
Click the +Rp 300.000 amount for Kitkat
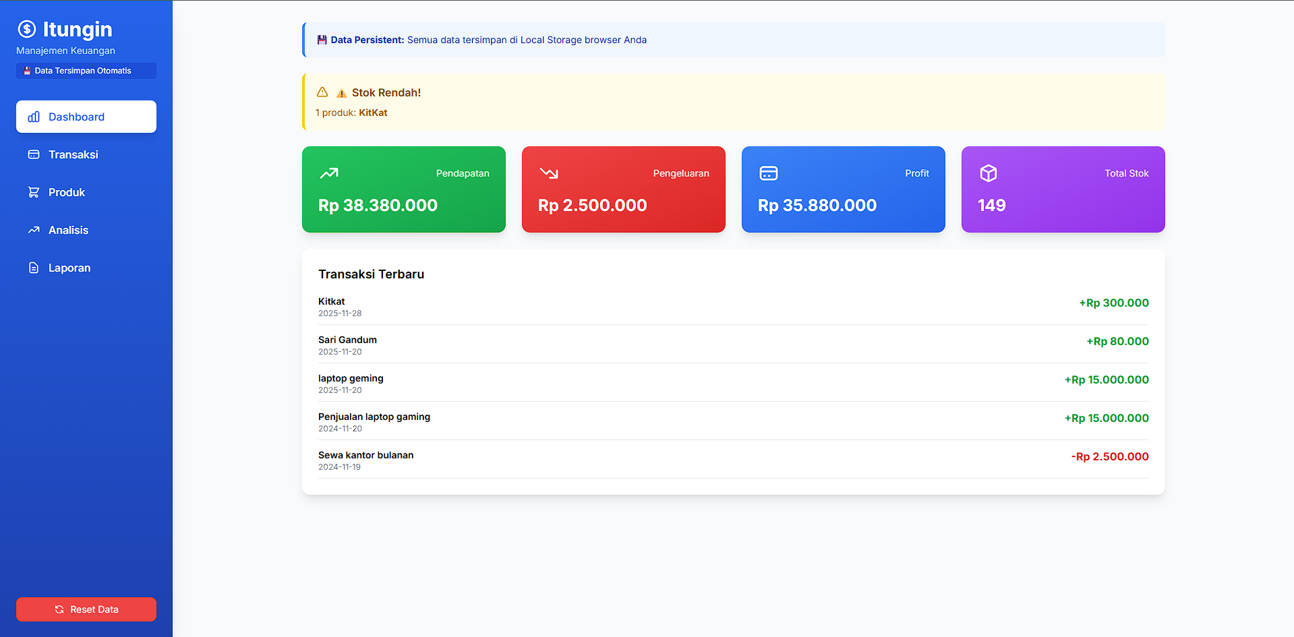[x=1113, y=303]
